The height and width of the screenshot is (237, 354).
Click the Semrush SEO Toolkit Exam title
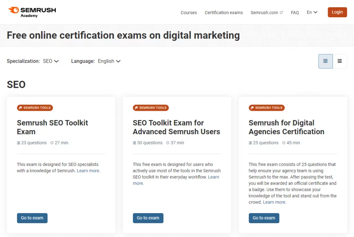click(x=53, y=127)
